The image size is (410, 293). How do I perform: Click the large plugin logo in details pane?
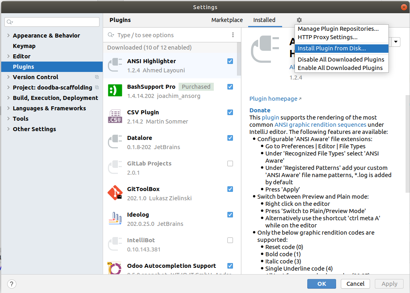[x=265, y=49]
